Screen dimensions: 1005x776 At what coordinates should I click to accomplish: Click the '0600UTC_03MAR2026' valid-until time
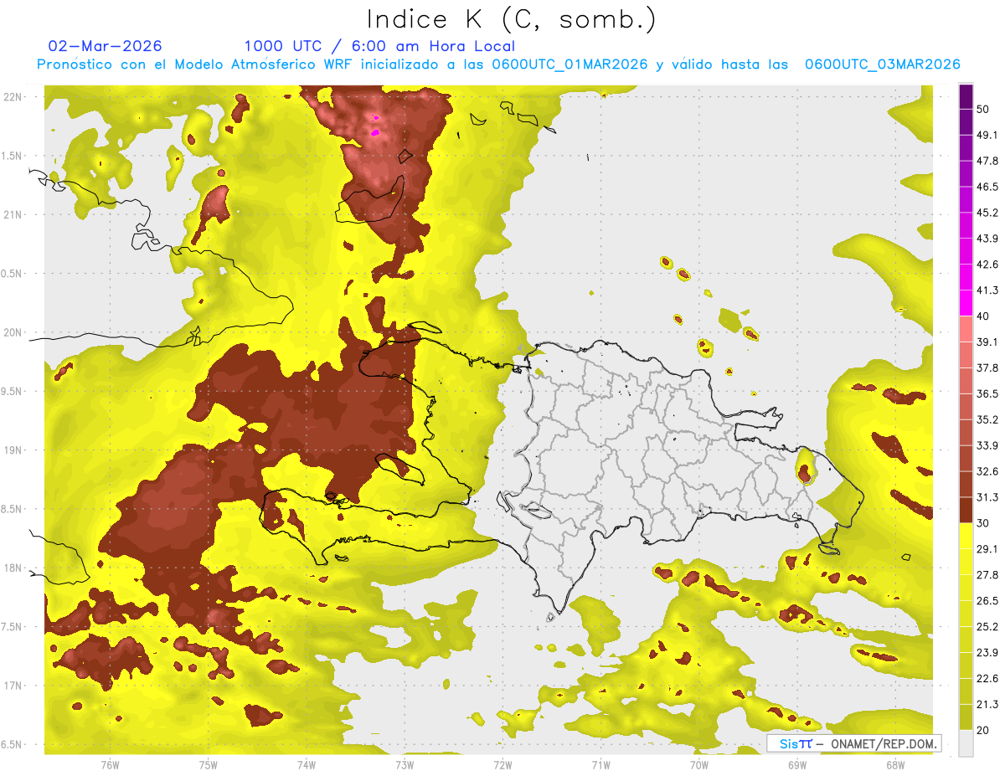click(882, 64)
